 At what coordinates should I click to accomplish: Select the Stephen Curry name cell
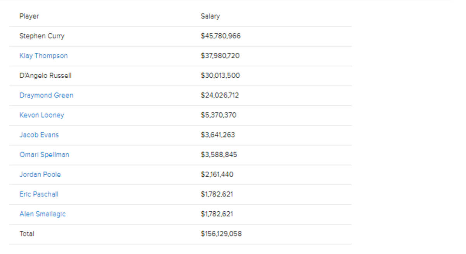(42, 36)
